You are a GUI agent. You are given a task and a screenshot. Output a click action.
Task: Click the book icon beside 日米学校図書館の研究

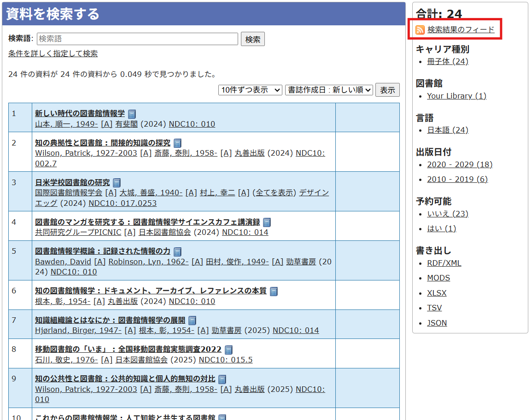tap(117, 182)
